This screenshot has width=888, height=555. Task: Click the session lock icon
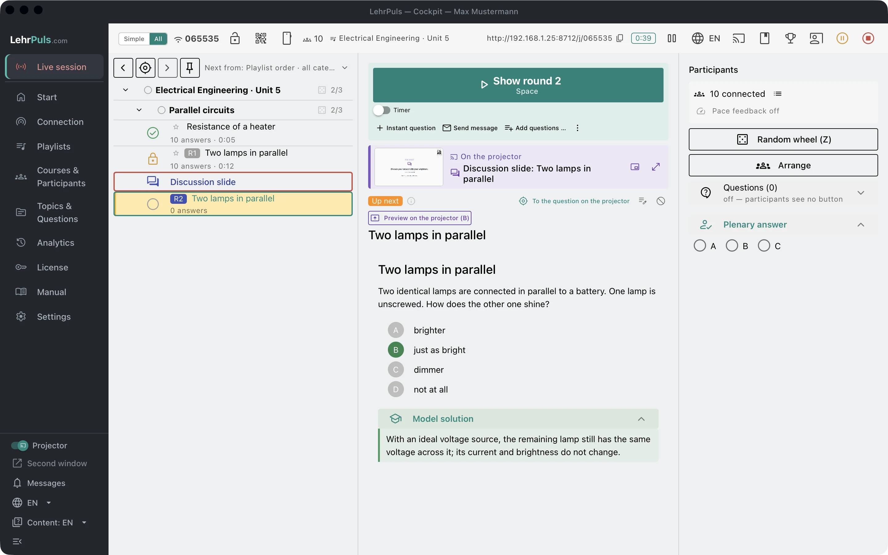pos(235,38)
